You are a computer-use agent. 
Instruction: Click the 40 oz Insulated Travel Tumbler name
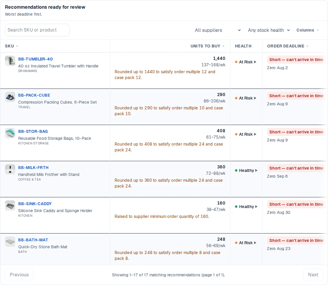point(58,66)
